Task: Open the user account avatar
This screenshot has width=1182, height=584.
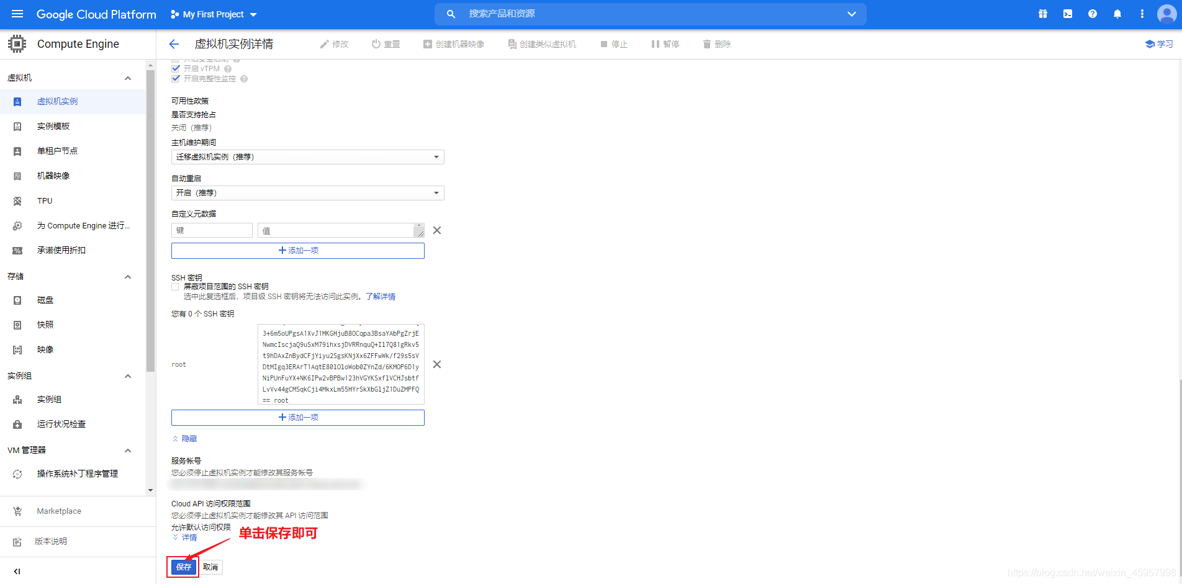Action: [x=1167, y=14]
